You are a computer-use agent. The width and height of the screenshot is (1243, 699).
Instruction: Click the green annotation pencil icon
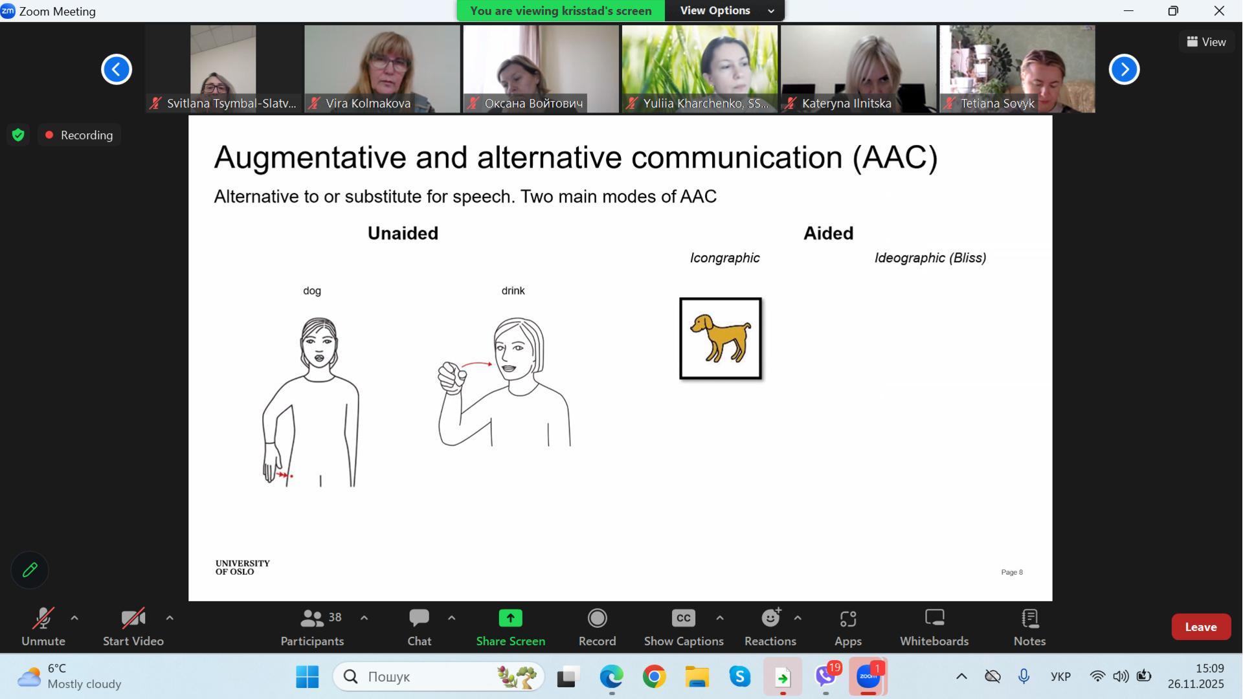coord(30,570)
